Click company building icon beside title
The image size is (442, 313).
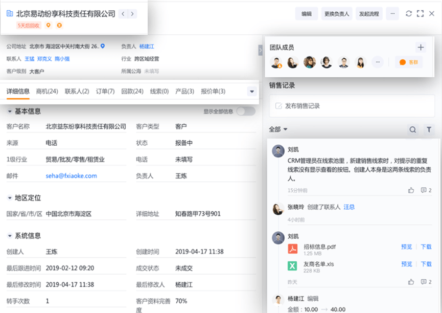[10, 13]
